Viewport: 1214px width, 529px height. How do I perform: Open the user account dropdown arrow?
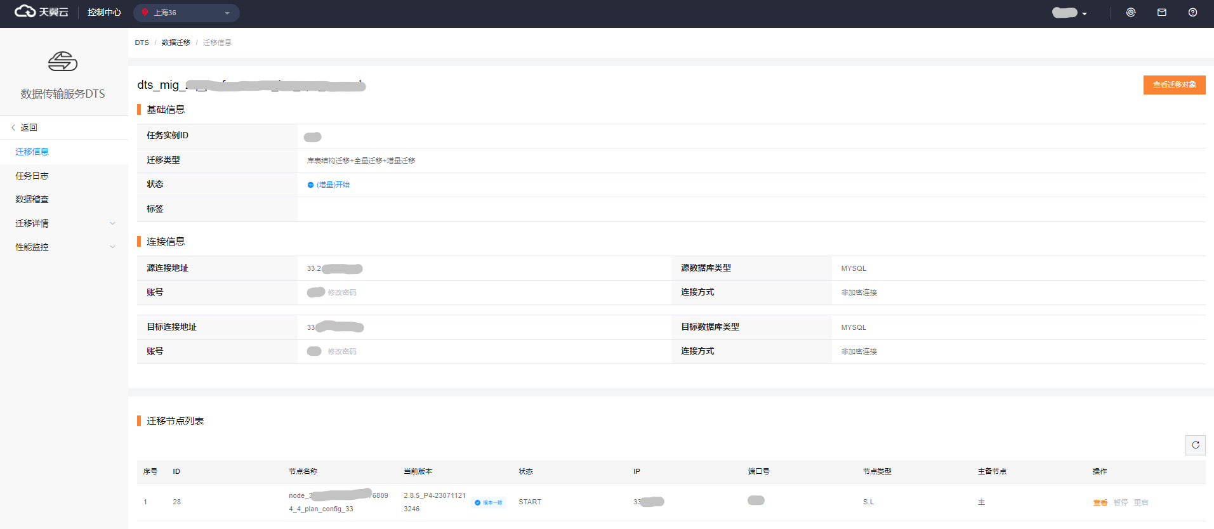[1085, 14]
